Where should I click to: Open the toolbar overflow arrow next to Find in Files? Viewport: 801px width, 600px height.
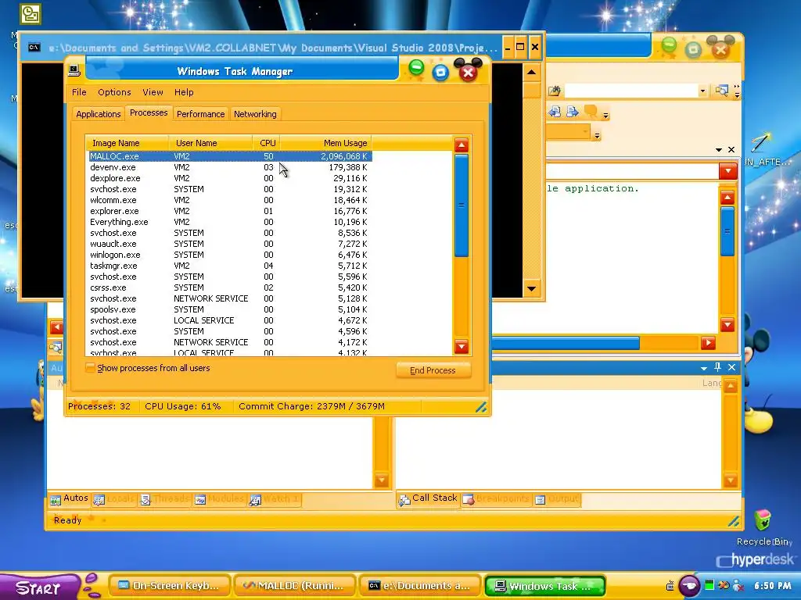(737, 91)
